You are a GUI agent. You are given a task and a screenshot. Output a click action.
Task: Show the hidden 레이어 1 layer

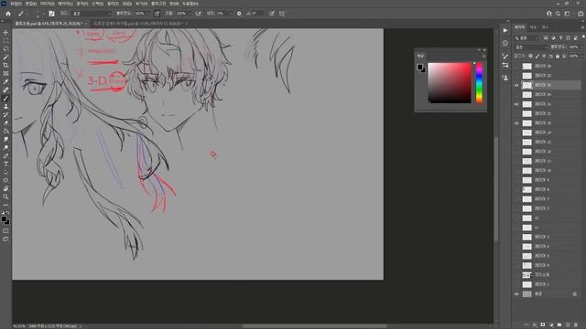[x=516, y=284]
